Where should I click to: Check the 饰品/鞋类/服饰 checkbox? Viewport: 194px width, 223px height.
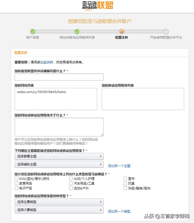coord(125,188)
